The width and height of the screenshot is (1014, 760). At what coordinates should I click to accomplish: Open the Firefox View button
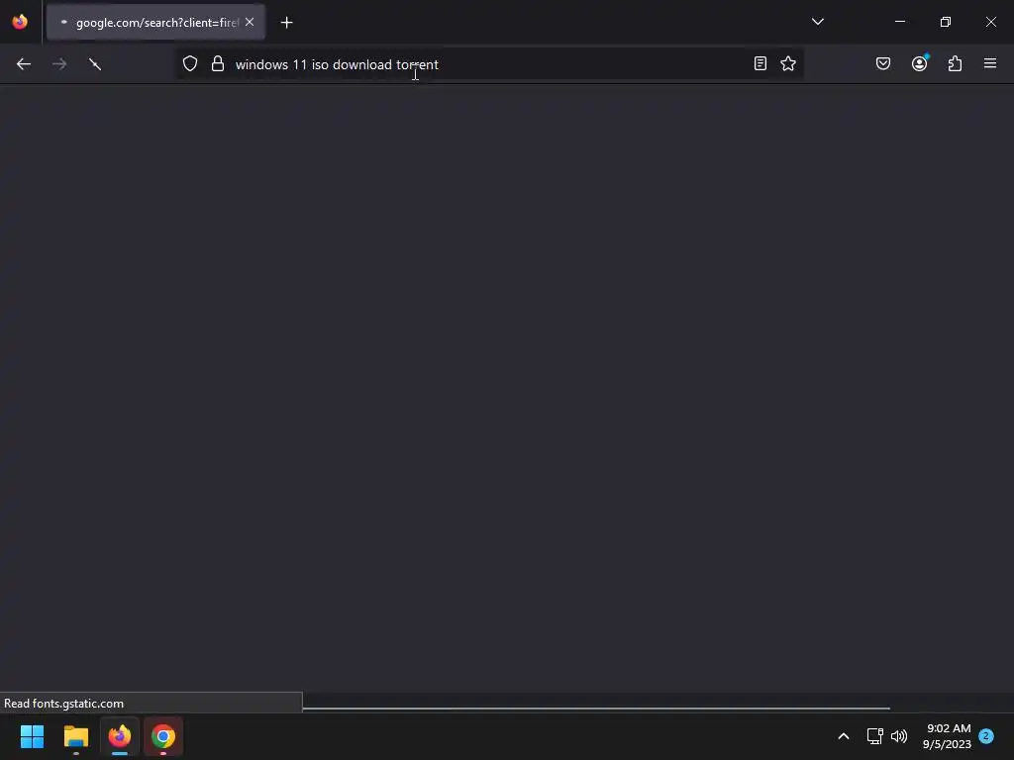click(20, 22)
